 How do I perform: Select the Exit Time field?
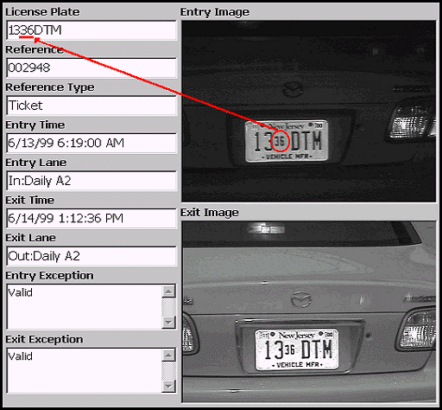(92, 219)
